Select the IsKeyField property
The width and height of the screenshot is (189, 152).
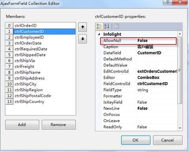pyautogui.click(x=113, y=102)
